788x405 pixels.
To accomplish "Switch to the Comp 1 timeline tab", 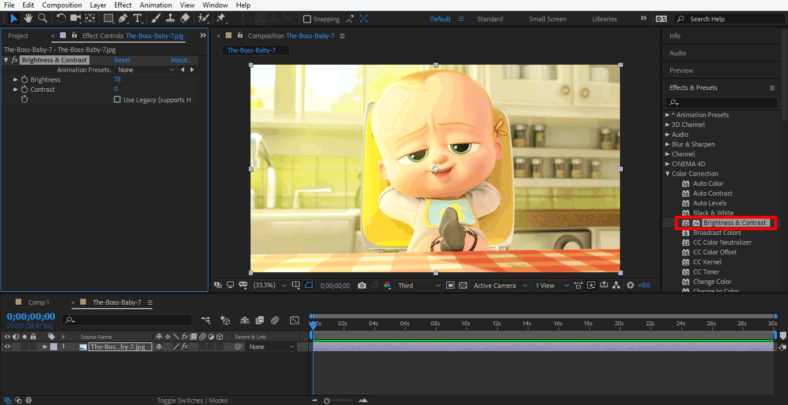I will coord(39,302).
